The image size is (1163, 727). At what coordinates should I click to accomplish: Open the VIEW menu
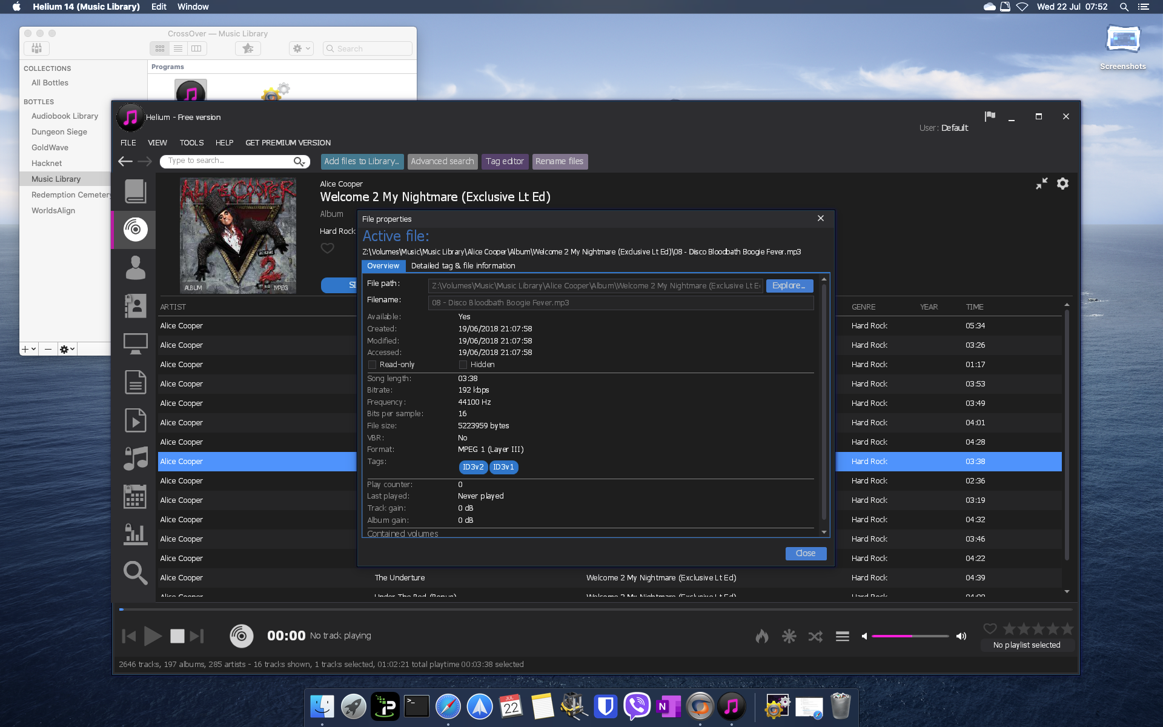(x=157, y=143)
